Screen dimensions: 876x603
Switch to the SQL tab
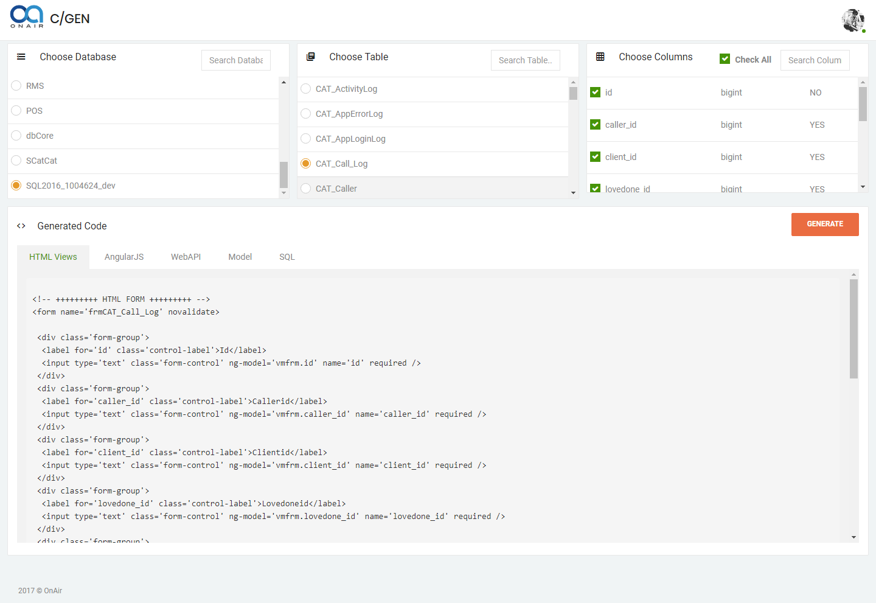287,257
